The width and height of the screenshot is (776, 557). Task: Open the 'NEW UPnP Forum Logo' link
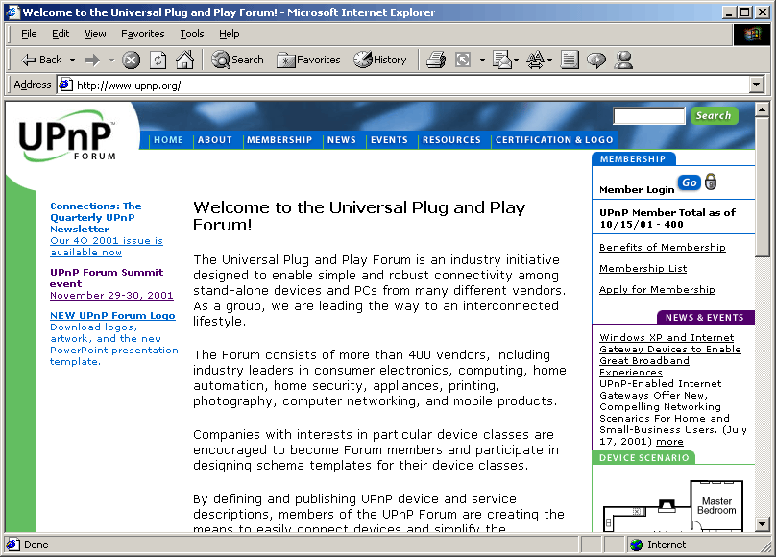coord(112,316)
